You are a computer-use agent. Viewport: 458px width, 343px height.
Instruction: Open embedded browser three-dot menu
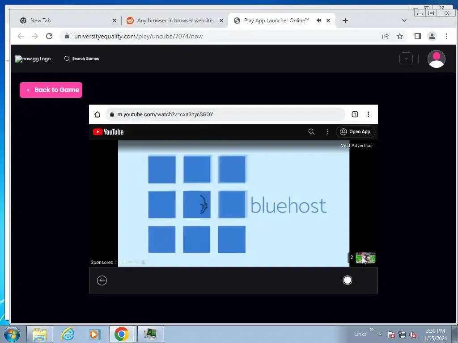coord(369,114)
